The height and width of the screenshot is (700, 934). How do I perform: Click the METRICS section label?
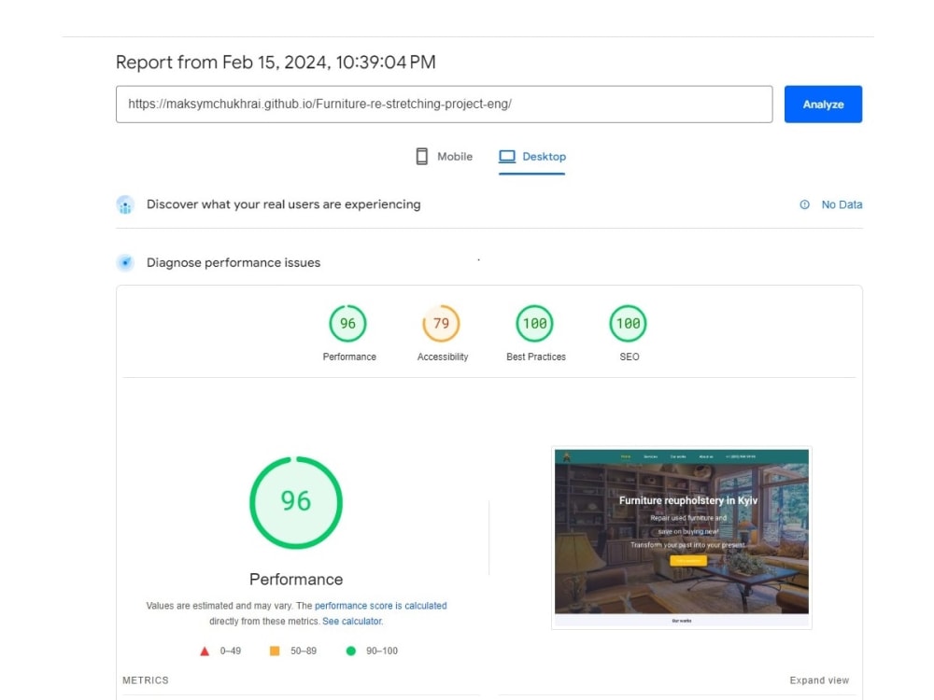[146, 680]
